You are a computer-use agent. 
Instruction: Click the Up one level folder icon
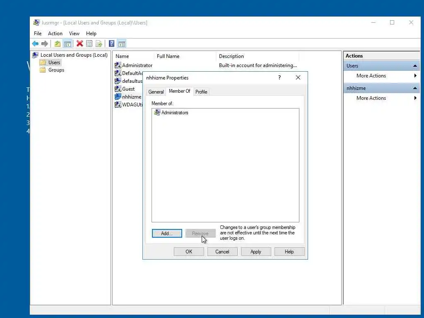(x=57, y=43)
